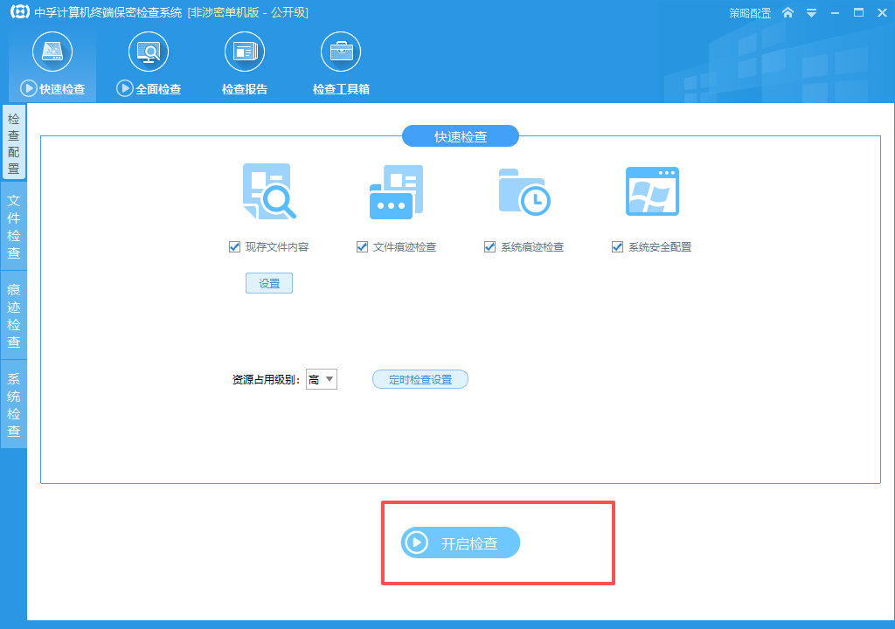Start the scan with 开启检查

point(460,543)
